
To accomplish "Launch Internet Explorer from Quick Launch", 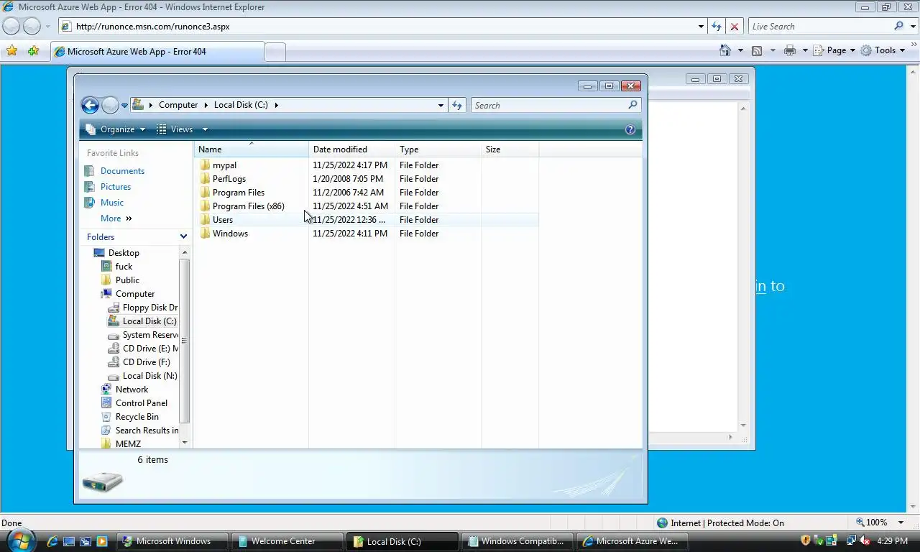I will (53, 541).
